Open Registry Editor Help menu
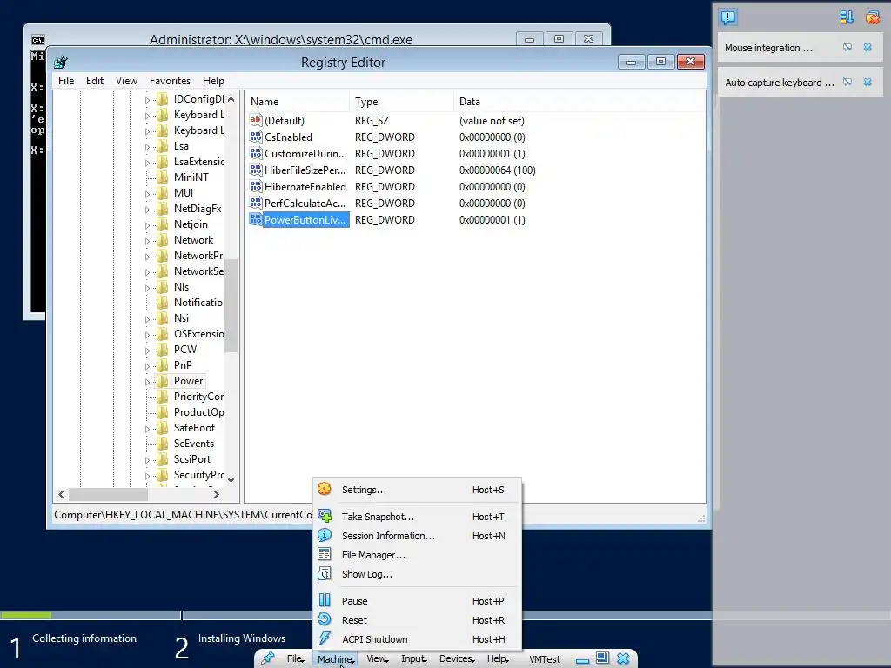 [x=214, y=81]
